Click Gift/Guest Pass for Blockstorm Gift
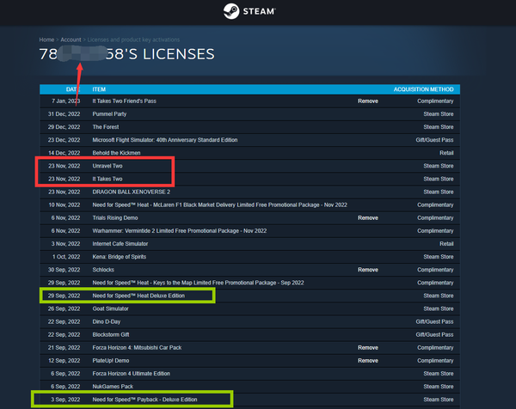Viewport: 516px width, 409px height. [x=434, y=334]
